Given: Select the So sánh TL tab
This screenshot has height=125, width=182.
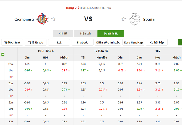Looking at the screenshot, I should pos(111,33).
